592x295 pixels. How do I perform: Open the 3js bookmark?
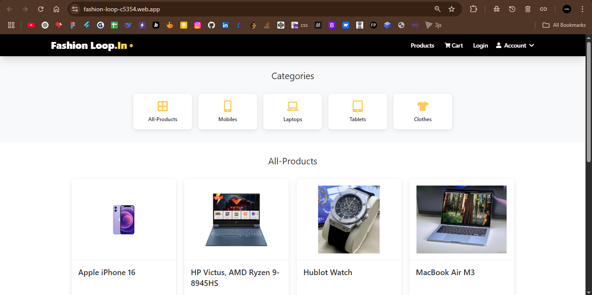click(433, 25)
